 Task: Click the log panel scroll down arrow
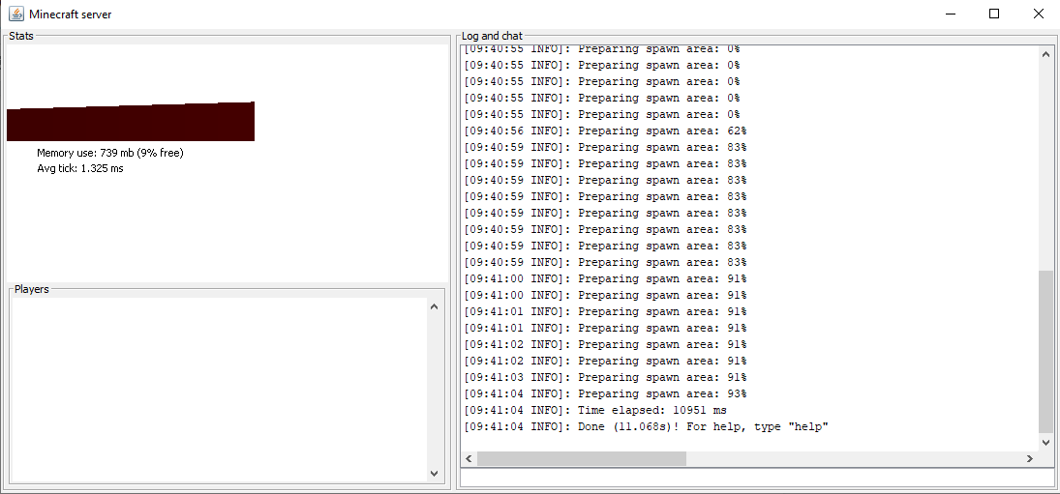point(1045,443)
